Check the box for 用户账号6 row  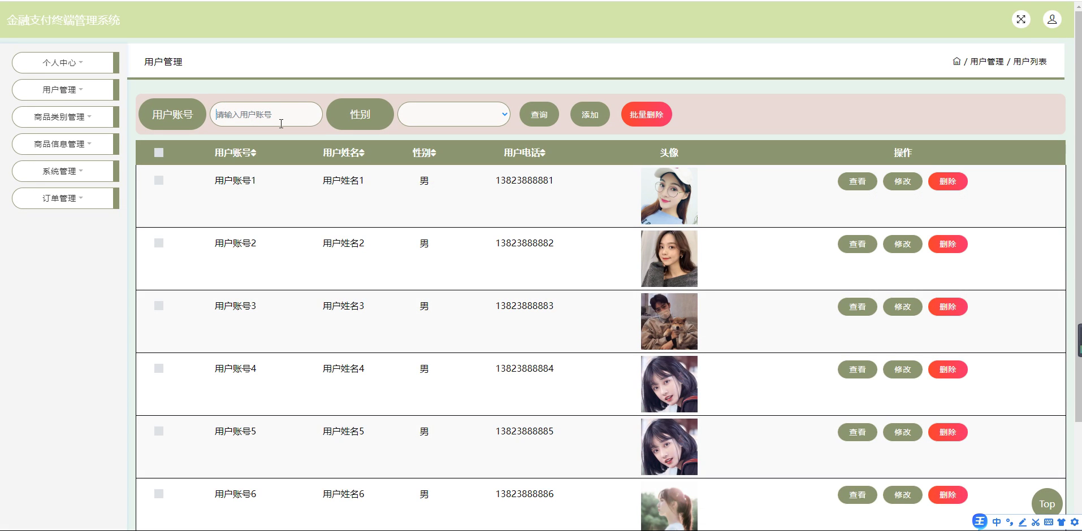(x=159, y=494)
